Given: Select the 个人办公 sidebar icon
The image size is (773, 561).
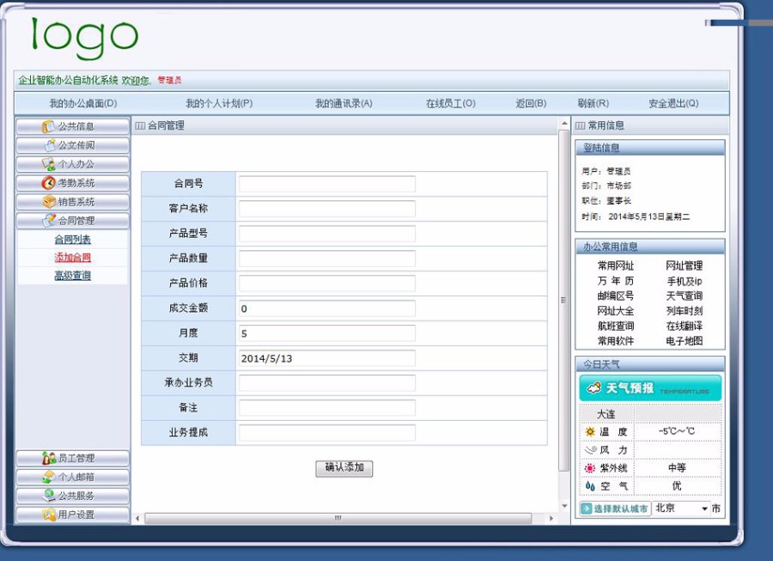Looking at the screenshot, I should click(x=48, y=164).
